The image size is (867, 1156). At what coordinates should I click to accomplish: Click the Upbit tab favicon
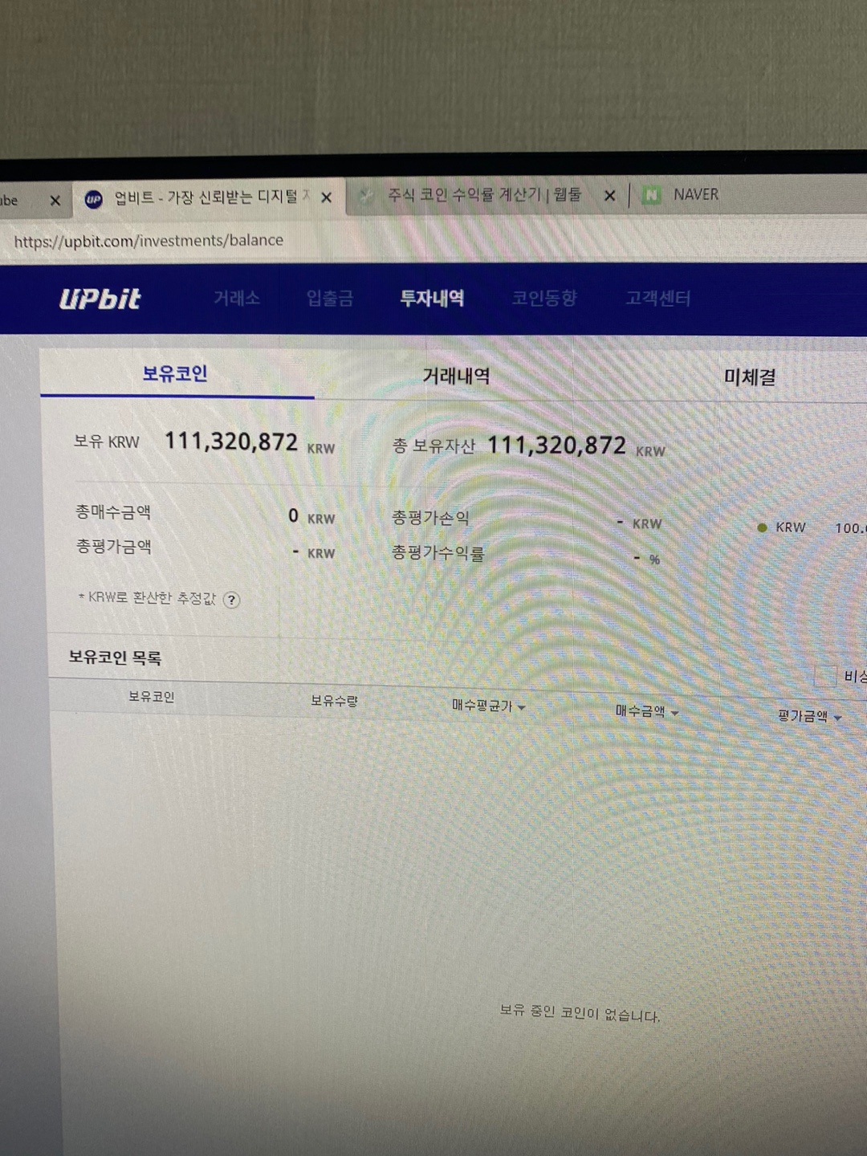(94, 199)
